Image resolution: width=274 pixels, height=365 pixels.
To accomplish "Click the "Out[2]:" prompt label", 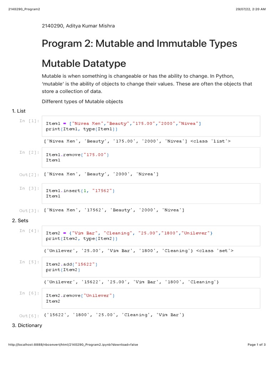I will (29, 175).
